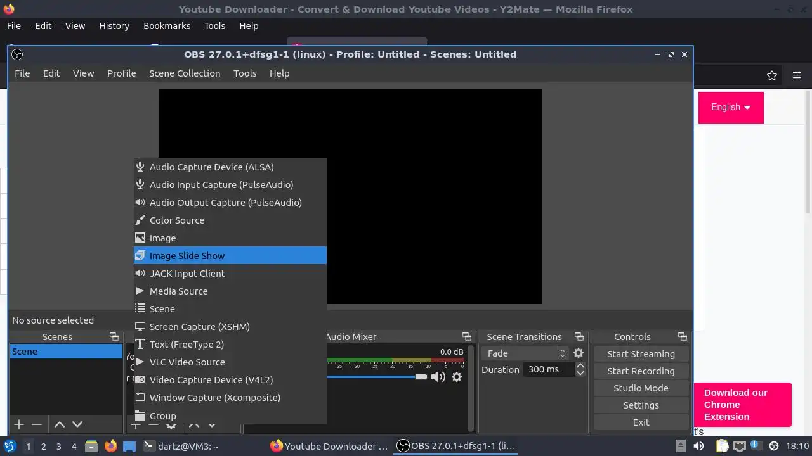Click the Exit button in Controls
The image size is (812, 456).
point(641,422)
